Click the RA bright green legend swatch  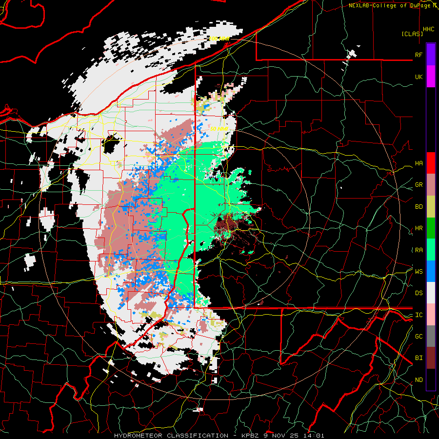431,250
